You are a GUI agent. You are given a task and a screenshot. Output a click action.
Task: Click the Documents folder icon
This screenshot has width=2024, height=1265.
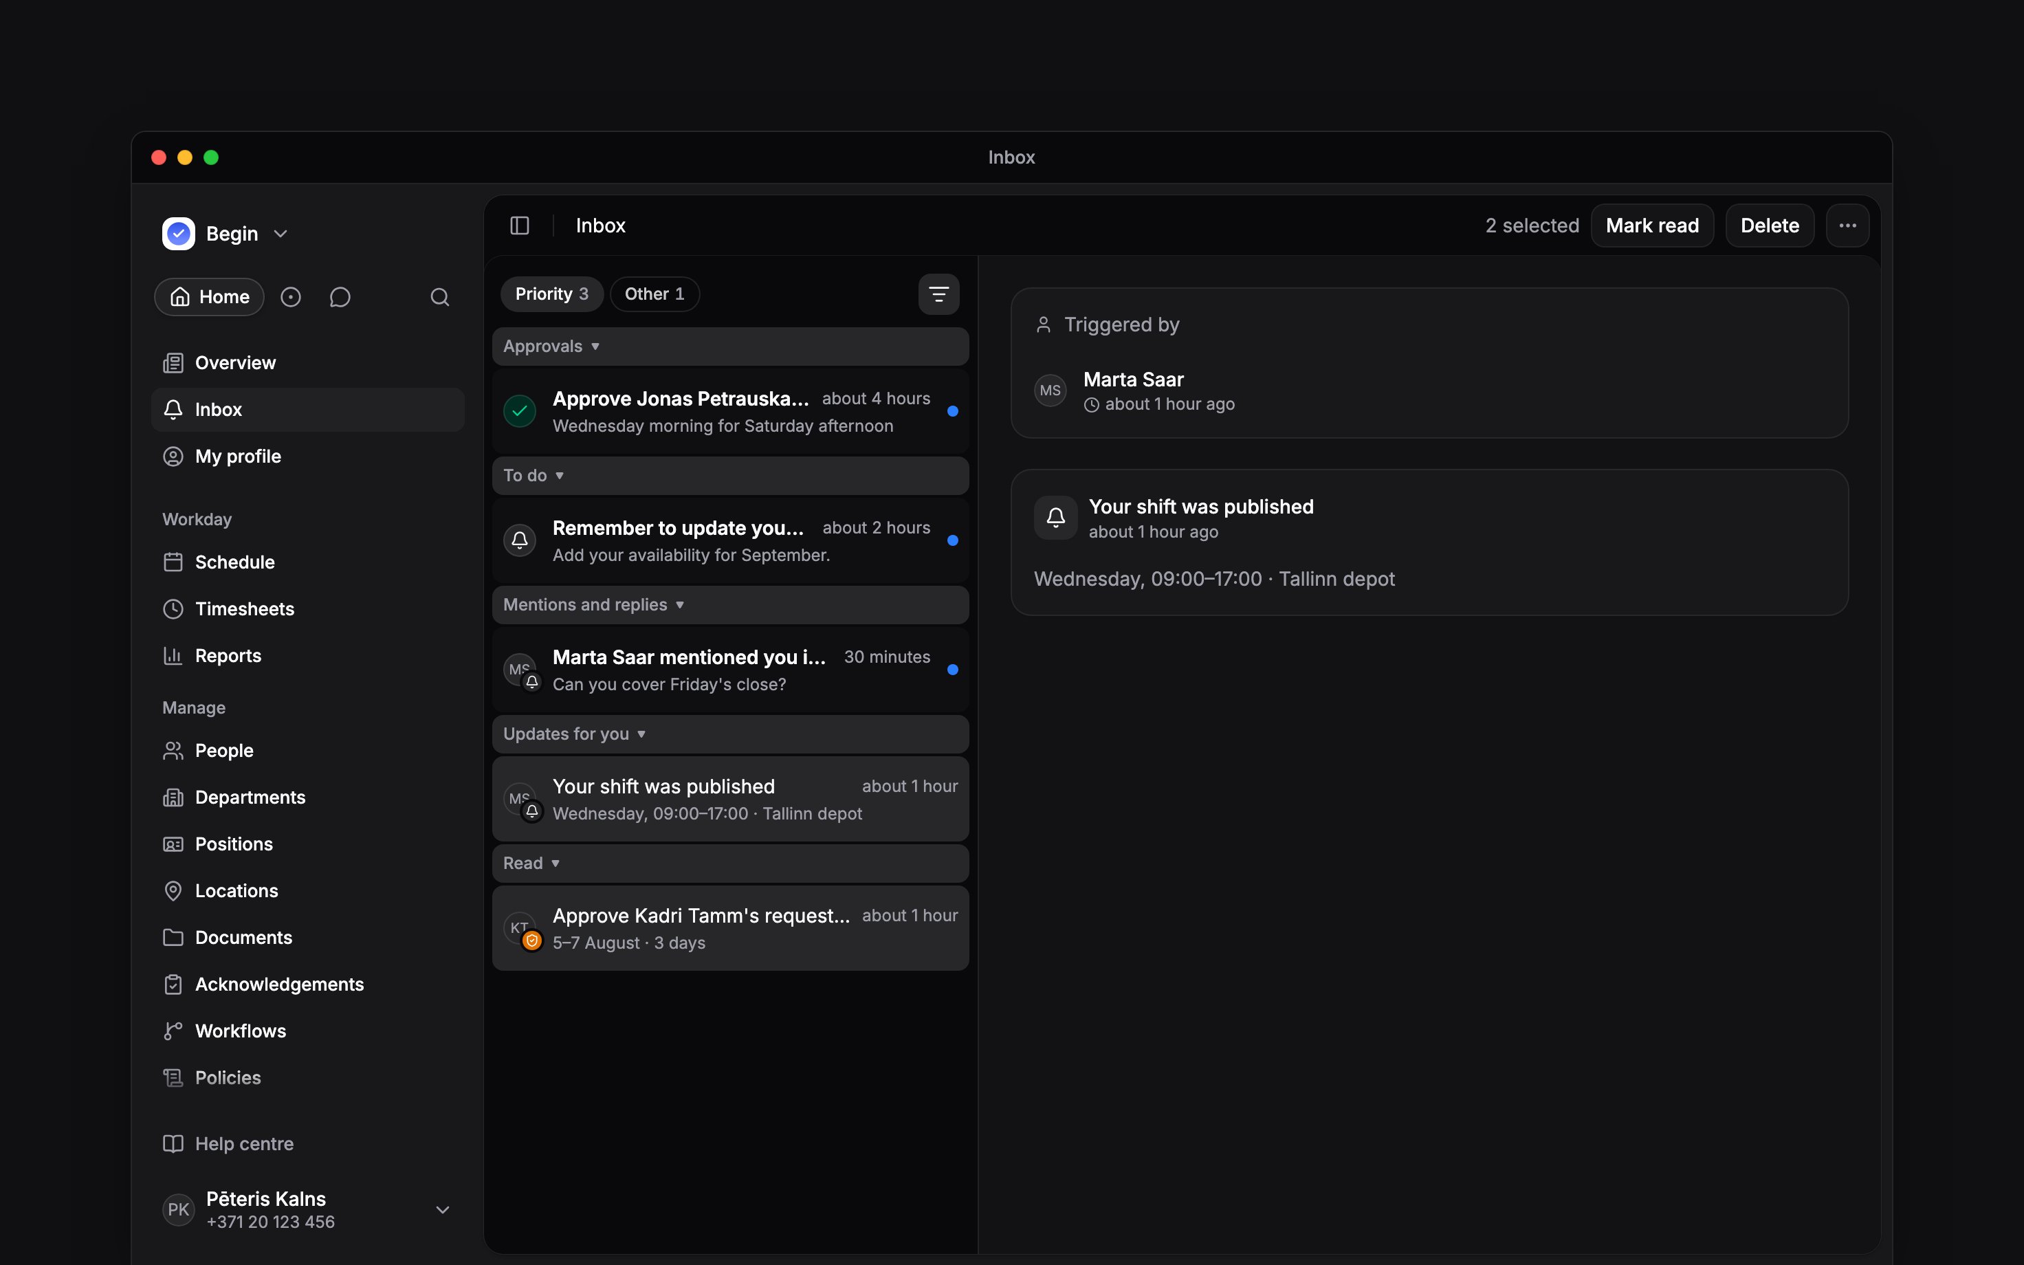click(173, 938)
